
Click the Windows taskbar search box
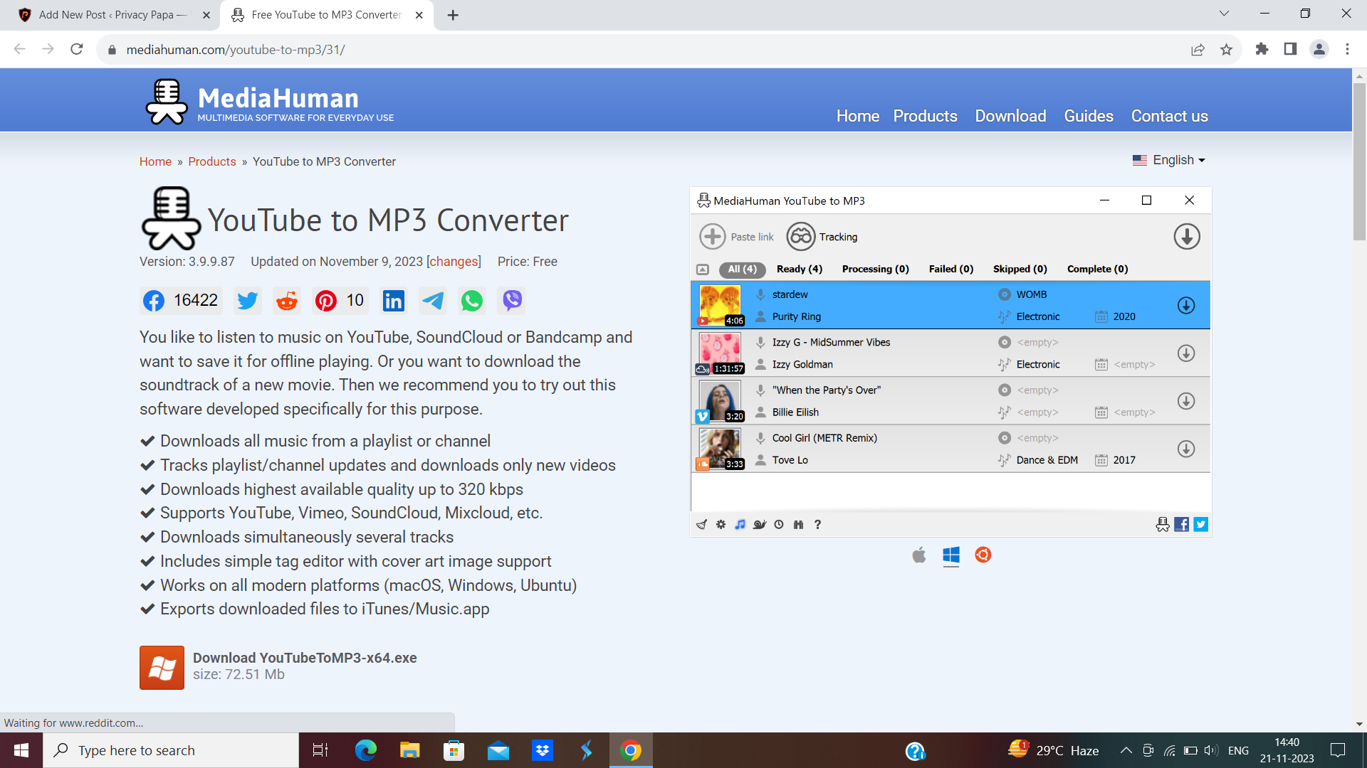tap(171, 750)
